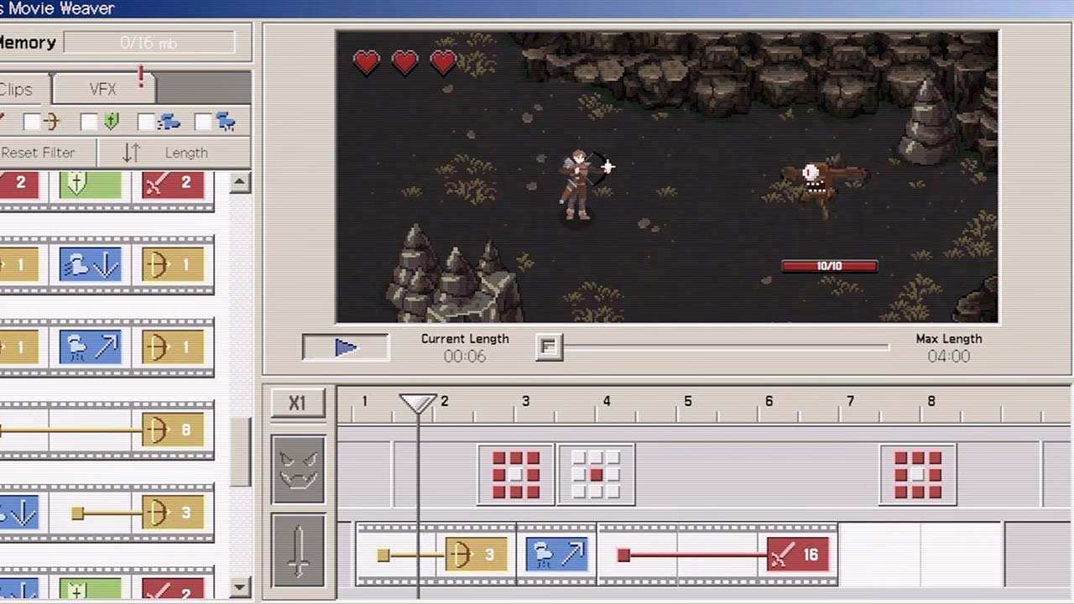Click the red sword 2 clip in the library
Screen dimensions: 1074x604
click(x=173, y=183)
